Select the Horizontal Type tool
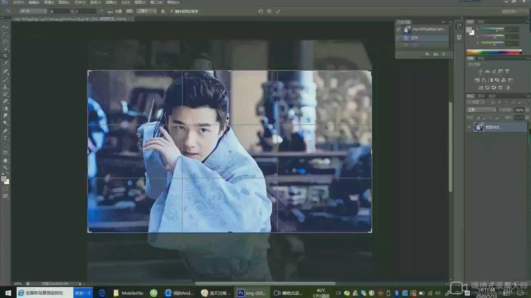This screenshot has width=531, height=298. click(5, 138)
